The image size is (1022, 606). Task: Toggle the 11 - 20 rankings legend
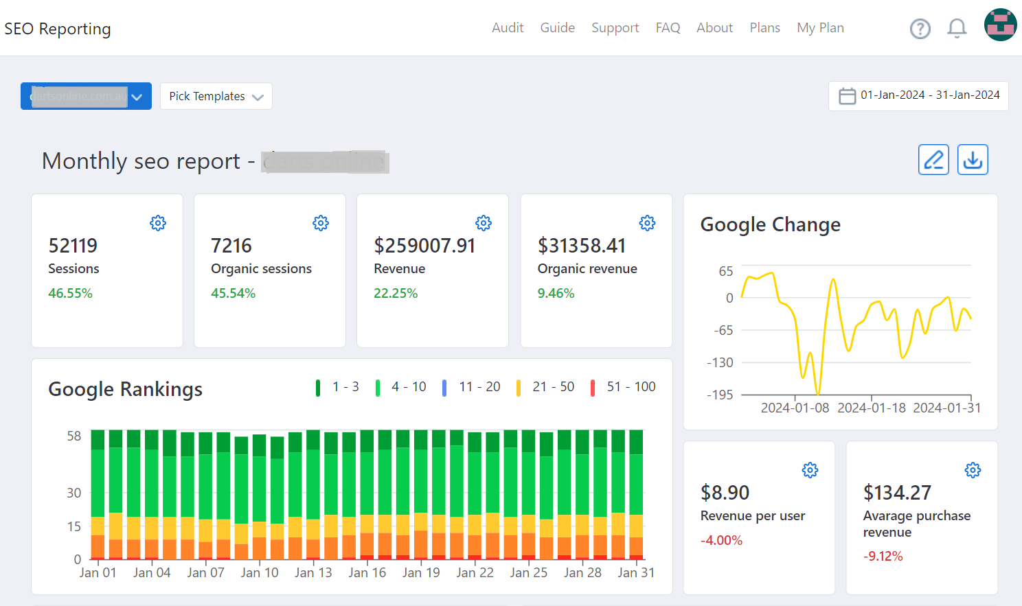[471, 387]
